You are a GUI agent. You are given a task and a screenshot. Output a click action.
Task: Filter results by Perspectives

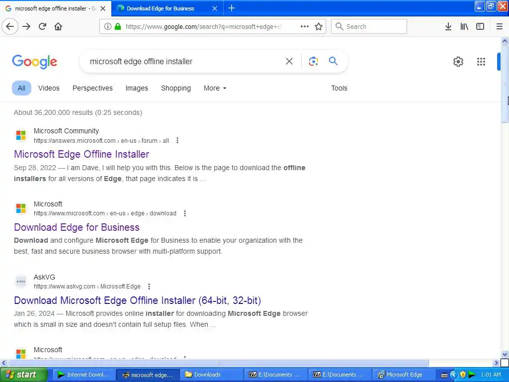92,88
